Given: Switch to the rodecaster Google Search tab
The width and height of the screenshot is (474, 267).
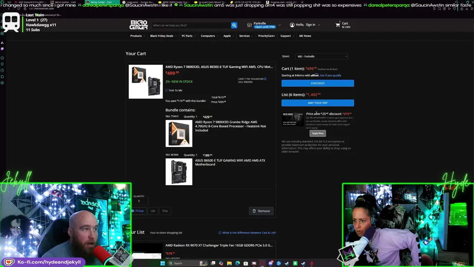Looking at the screenshot, I should [139, 2].
